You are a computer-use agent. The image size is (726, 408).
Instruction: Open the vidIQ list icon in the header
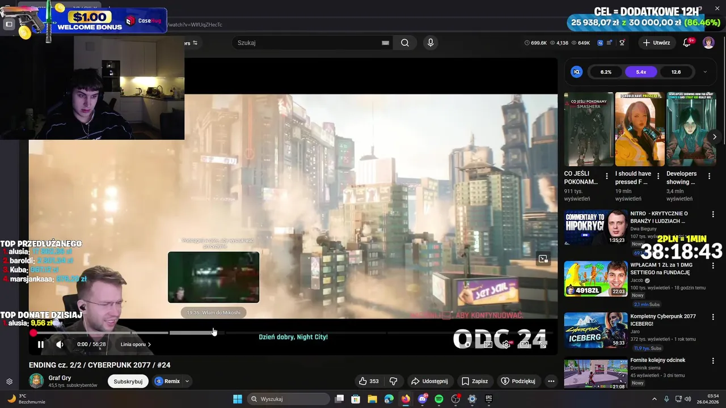click(610, 42)
